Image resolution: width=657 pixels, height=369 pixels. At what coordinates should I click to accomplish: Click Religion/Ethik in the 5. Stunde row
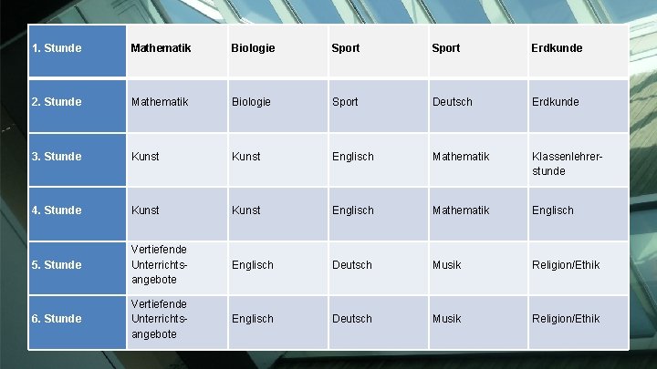coord(566,265)
